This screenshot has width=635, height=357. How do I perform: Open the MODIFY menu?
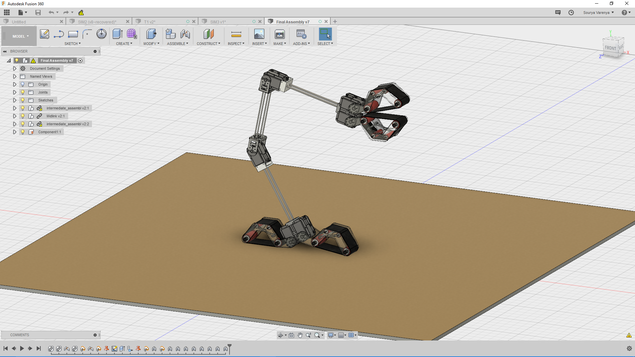(x=151, y=44)
